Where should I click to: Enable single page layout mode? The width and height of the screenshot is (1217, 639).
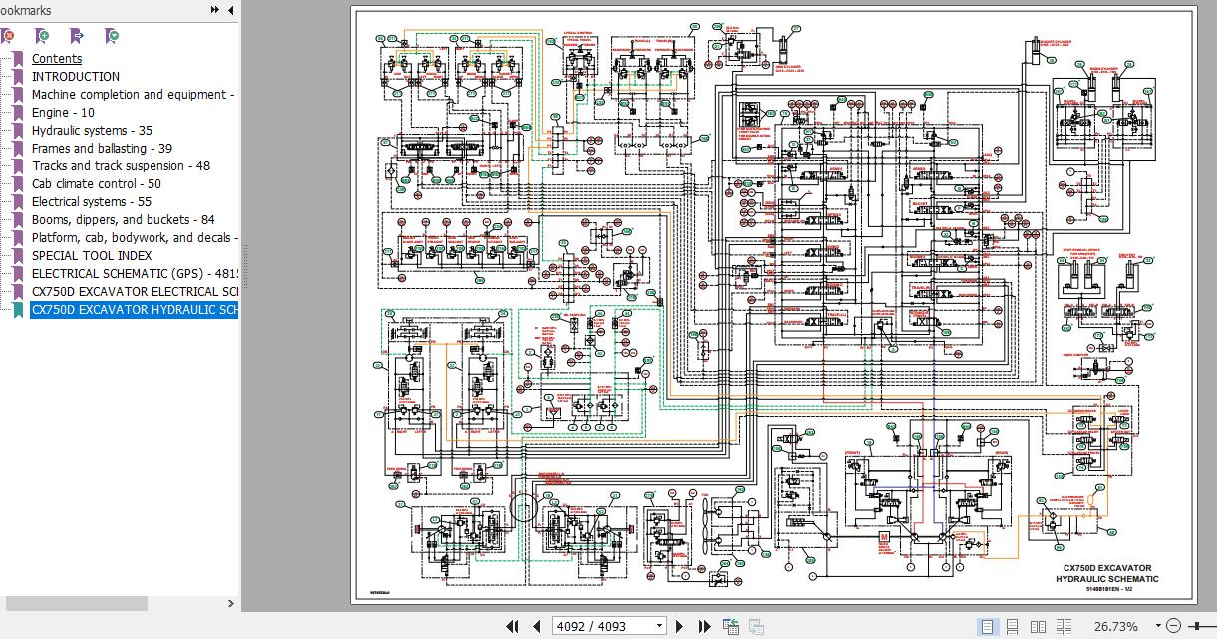click(987, 626)
